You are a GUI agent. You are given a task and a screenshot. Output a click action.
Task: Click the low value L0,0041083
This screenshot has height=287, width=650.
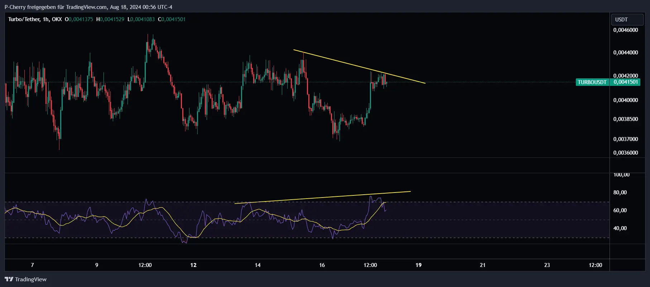point(141,19)
